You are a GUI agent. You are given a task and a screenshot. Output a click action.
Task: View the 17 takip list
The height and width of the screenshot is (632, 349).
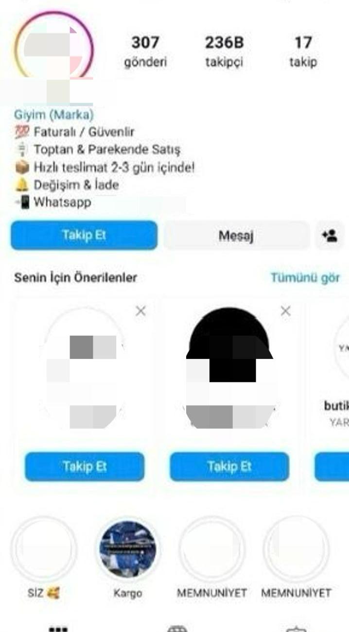(303, 51)
